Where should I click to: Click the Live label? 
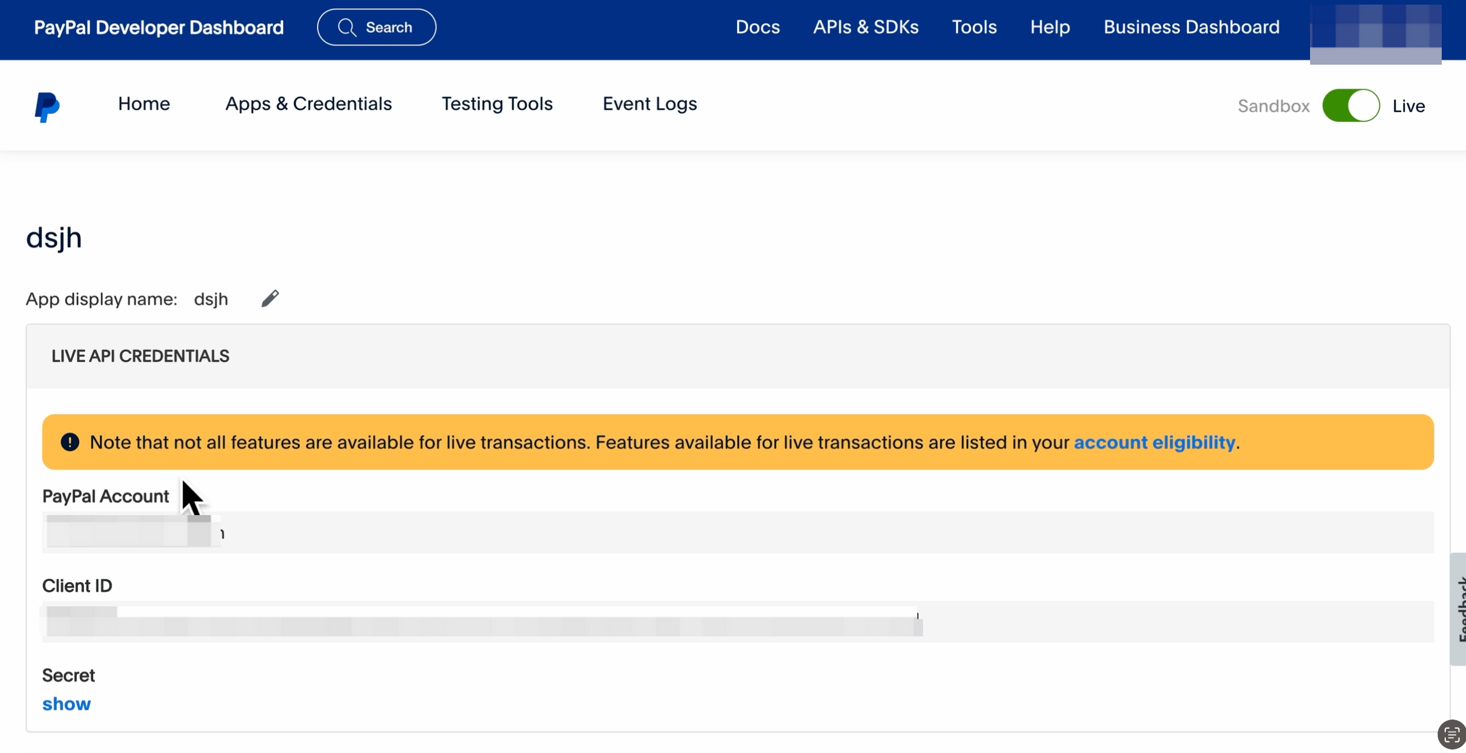click(1408, 106)
